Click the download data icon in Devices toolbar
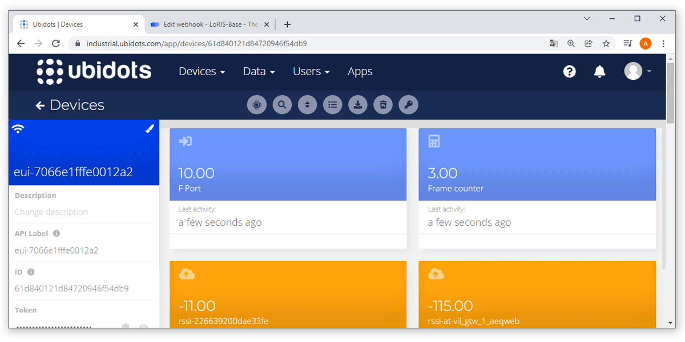This screenshot has height=342, width=685. click(357, 105)
